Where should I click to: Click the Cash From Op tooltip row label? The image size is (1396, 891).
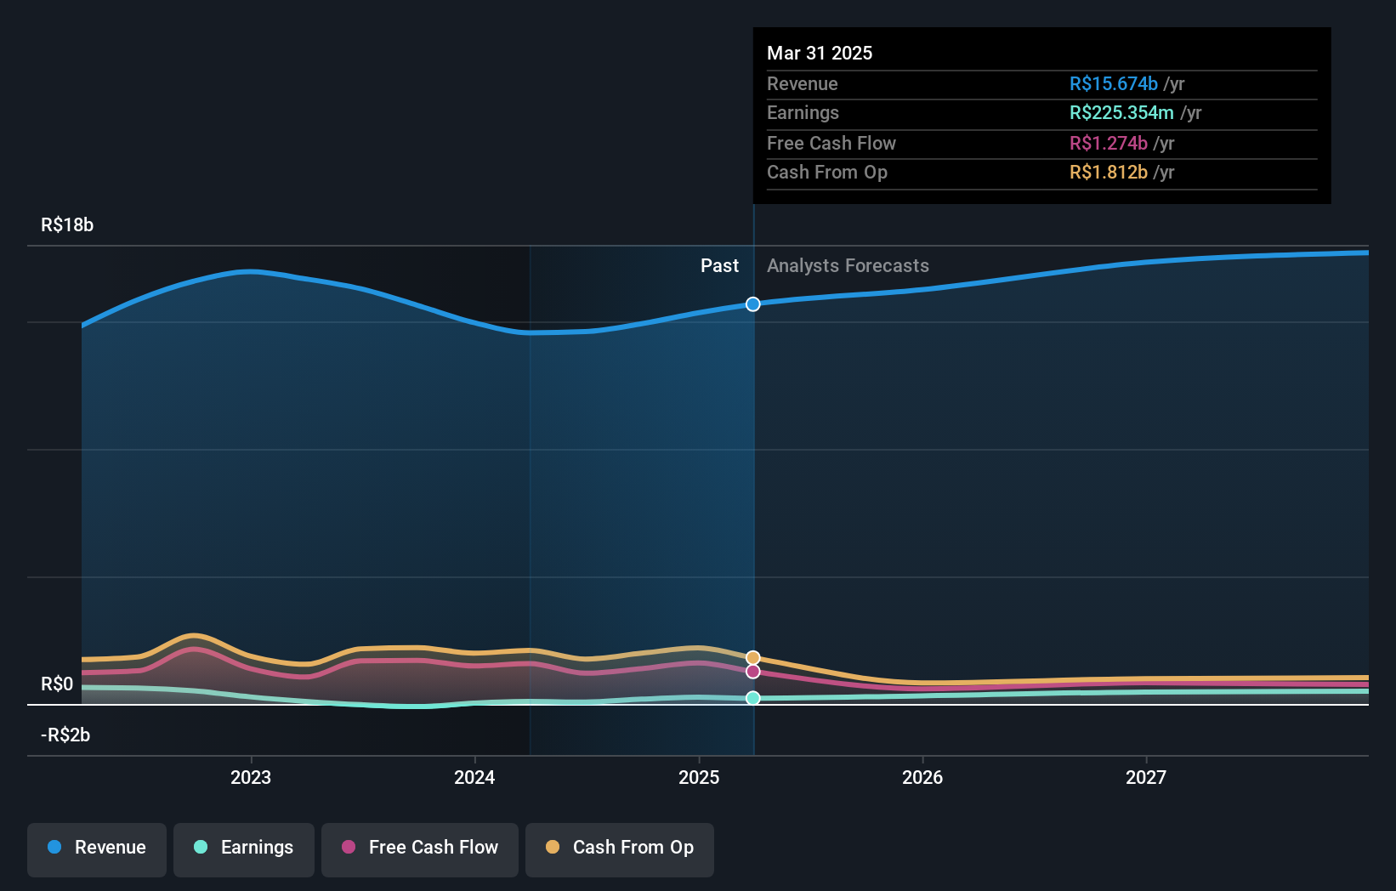click(826, 173)
